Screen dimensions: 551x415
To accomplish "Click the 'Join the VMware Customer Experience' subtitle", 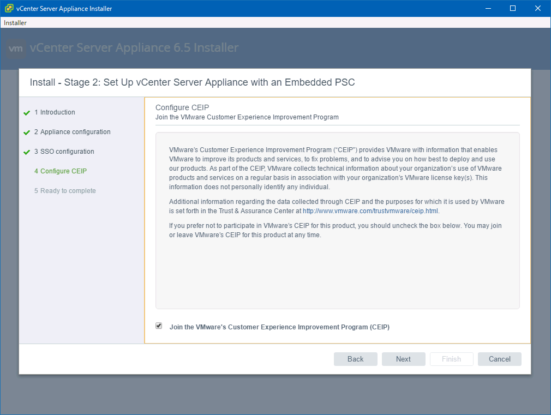I will (247, 117).
